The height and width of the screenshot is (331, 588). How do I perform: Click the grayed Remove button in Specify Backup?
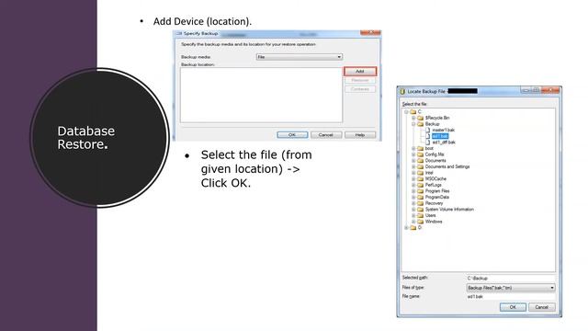tap(360, 80)
